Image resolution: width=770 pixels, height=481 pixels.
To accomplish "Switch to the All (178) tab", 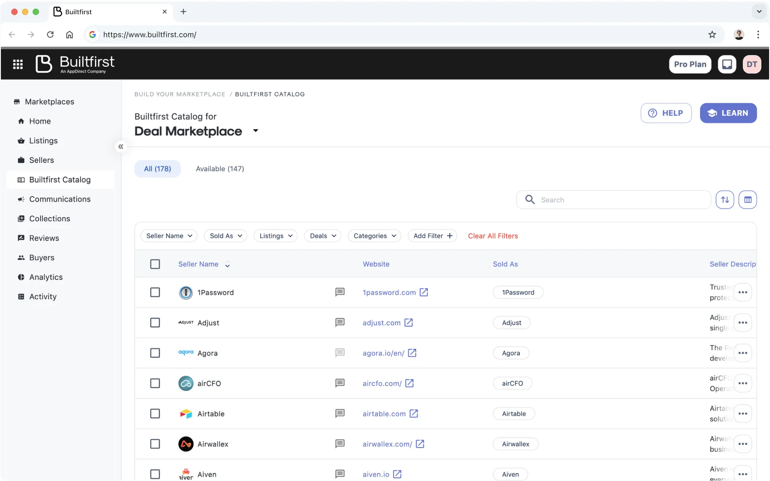I will tap(158, 169).
